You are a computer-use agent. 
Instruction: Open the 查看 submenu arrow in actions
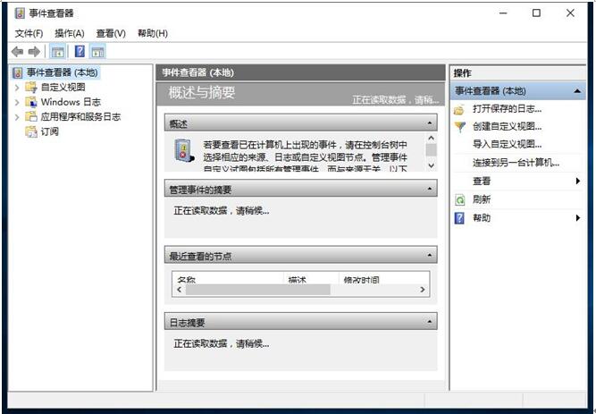[x=578, y=181]
